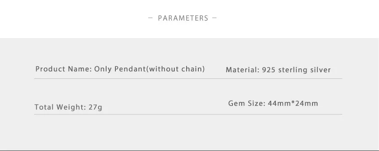Click the 44mm*24mm dimension value

pos(293,103)
